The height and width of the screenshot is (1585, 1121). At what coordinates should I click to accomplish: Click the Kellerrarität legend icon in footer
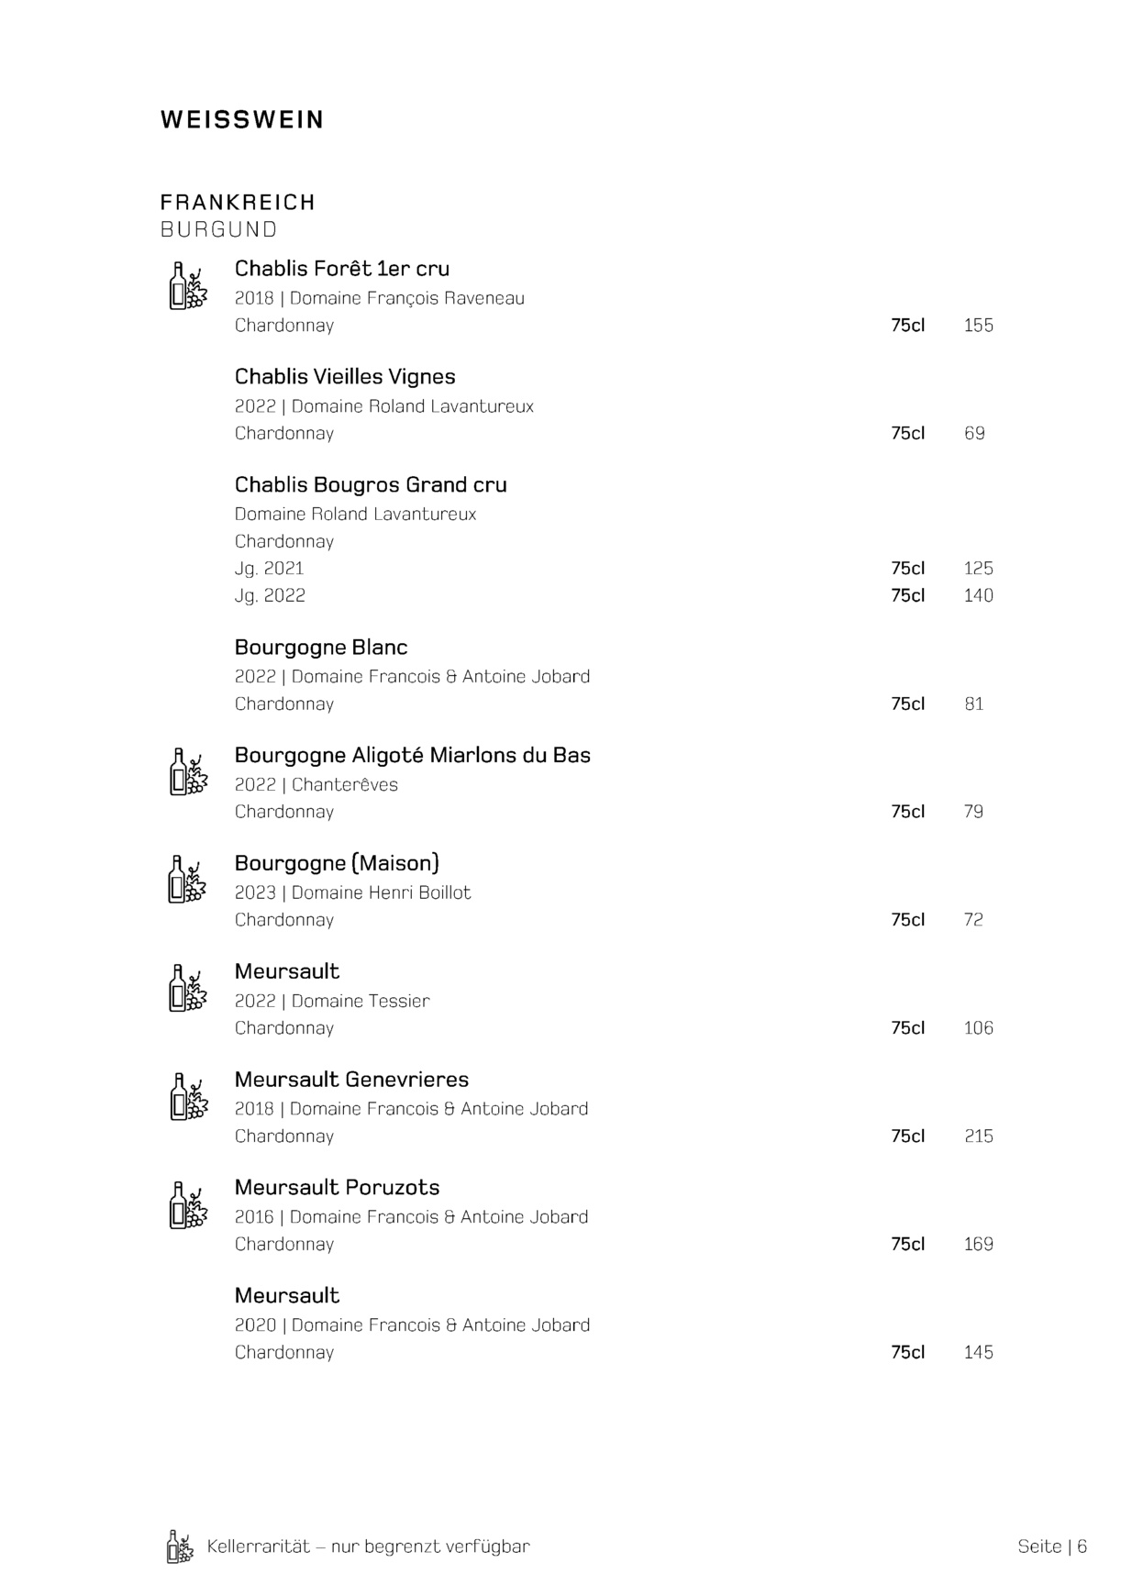pyautogui.click(x=180, y=1546)
